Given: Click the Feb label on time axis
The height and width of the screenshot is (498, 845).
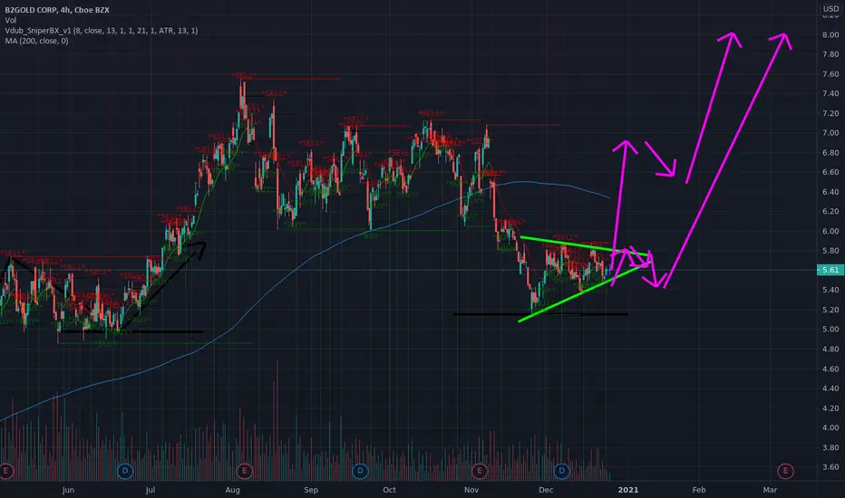Looking at the screenshot, I should tap(699, 490).
